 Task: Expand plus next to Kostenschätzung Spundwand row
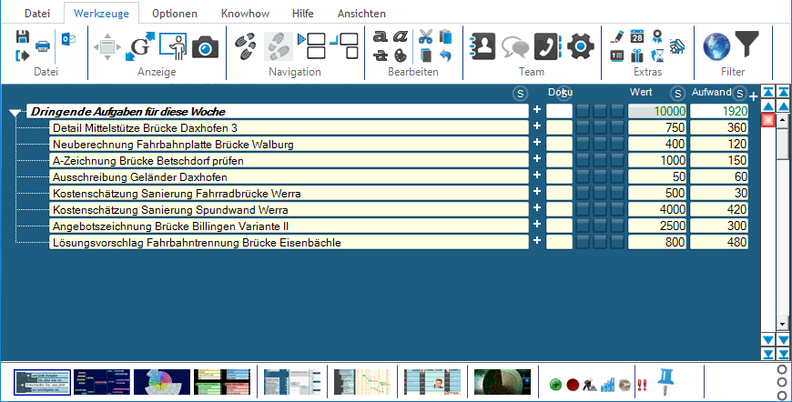coord(537,209)
